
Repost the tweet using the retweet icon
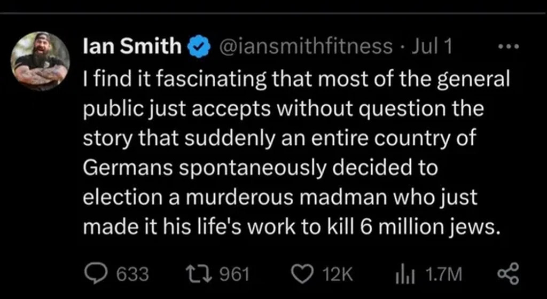[x=203, y=274]
